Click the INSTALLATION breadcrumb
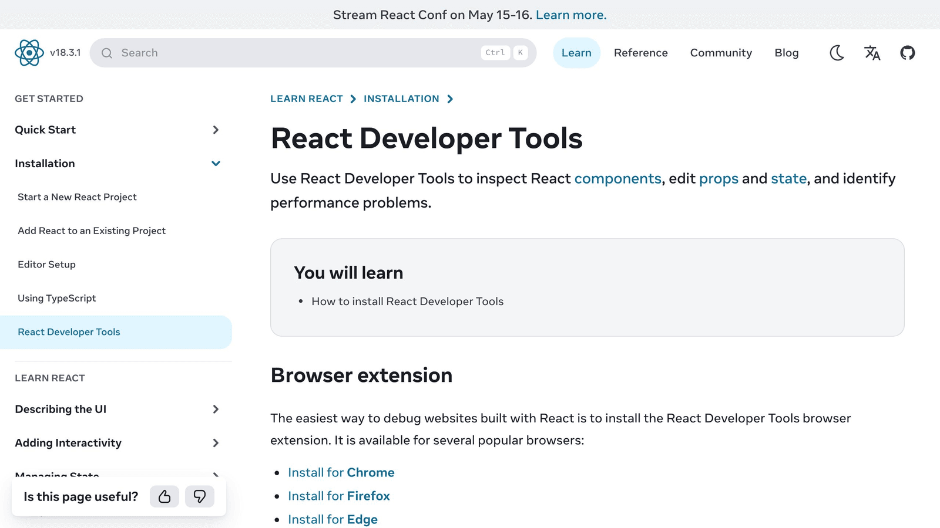The image size is (940, 528). tap(401, 99)
